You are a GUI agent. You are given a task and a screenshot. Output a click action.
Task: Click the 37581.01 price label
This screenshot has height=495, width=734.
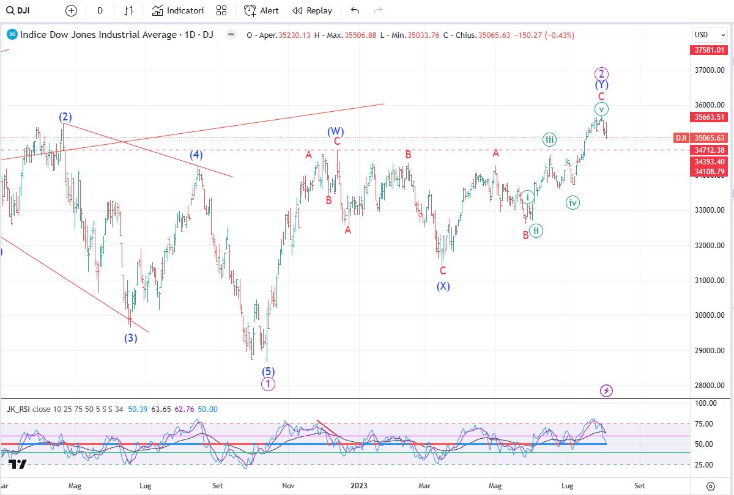click(x=710, y=50)
